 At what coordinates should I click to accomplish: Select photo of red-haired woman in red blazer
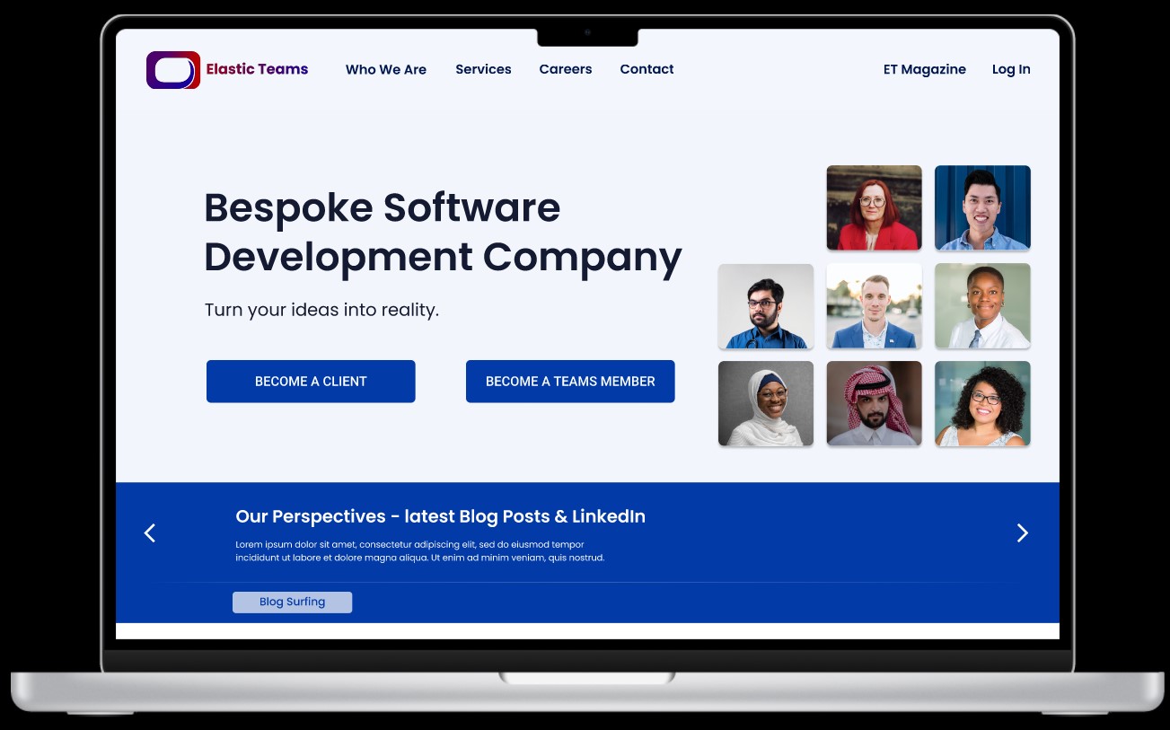874,207
